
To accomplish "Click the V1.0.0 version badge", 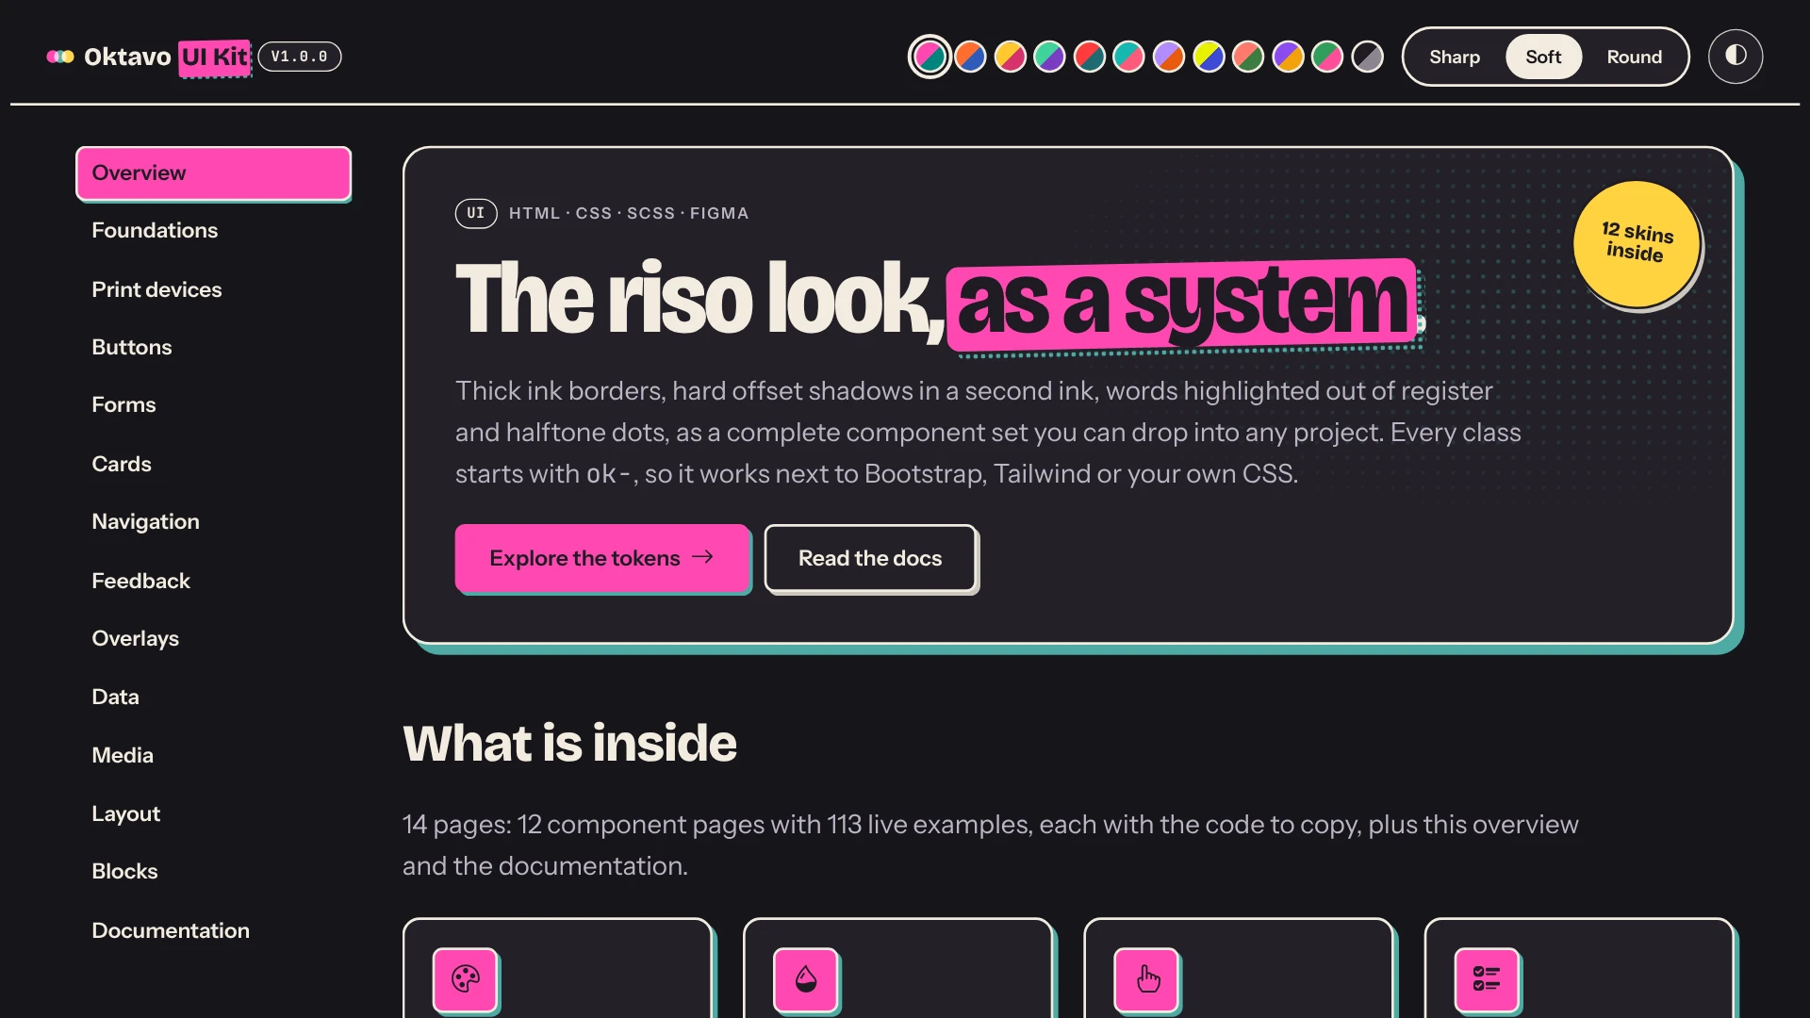I will click(x=300, y=57).
